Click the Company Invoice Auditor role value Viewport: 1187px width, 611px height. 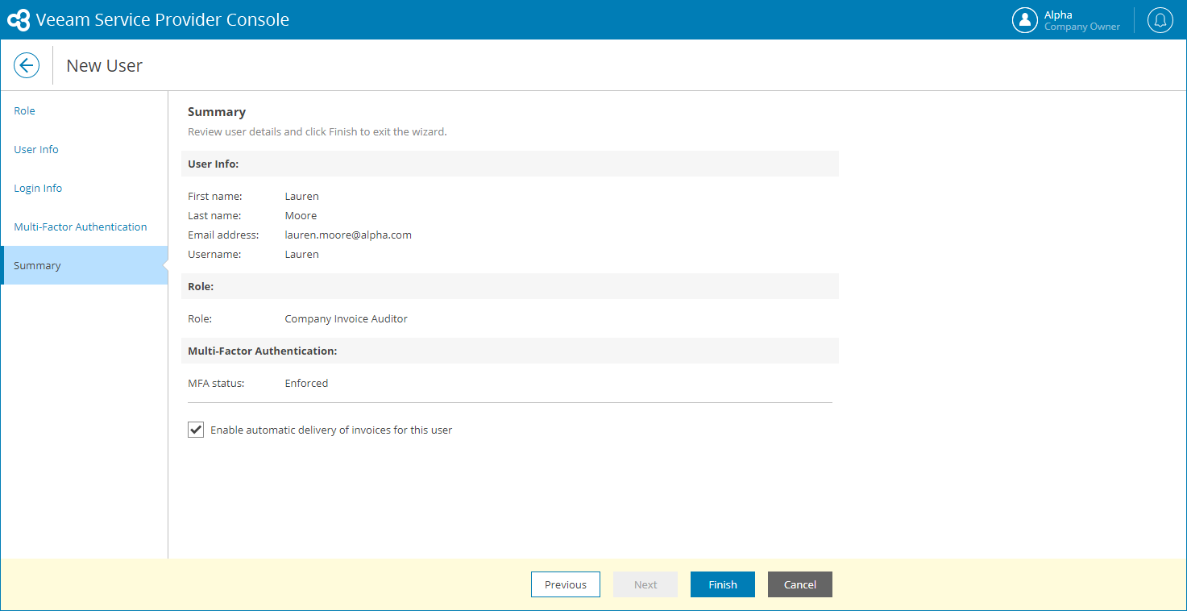tap(347, 318)
